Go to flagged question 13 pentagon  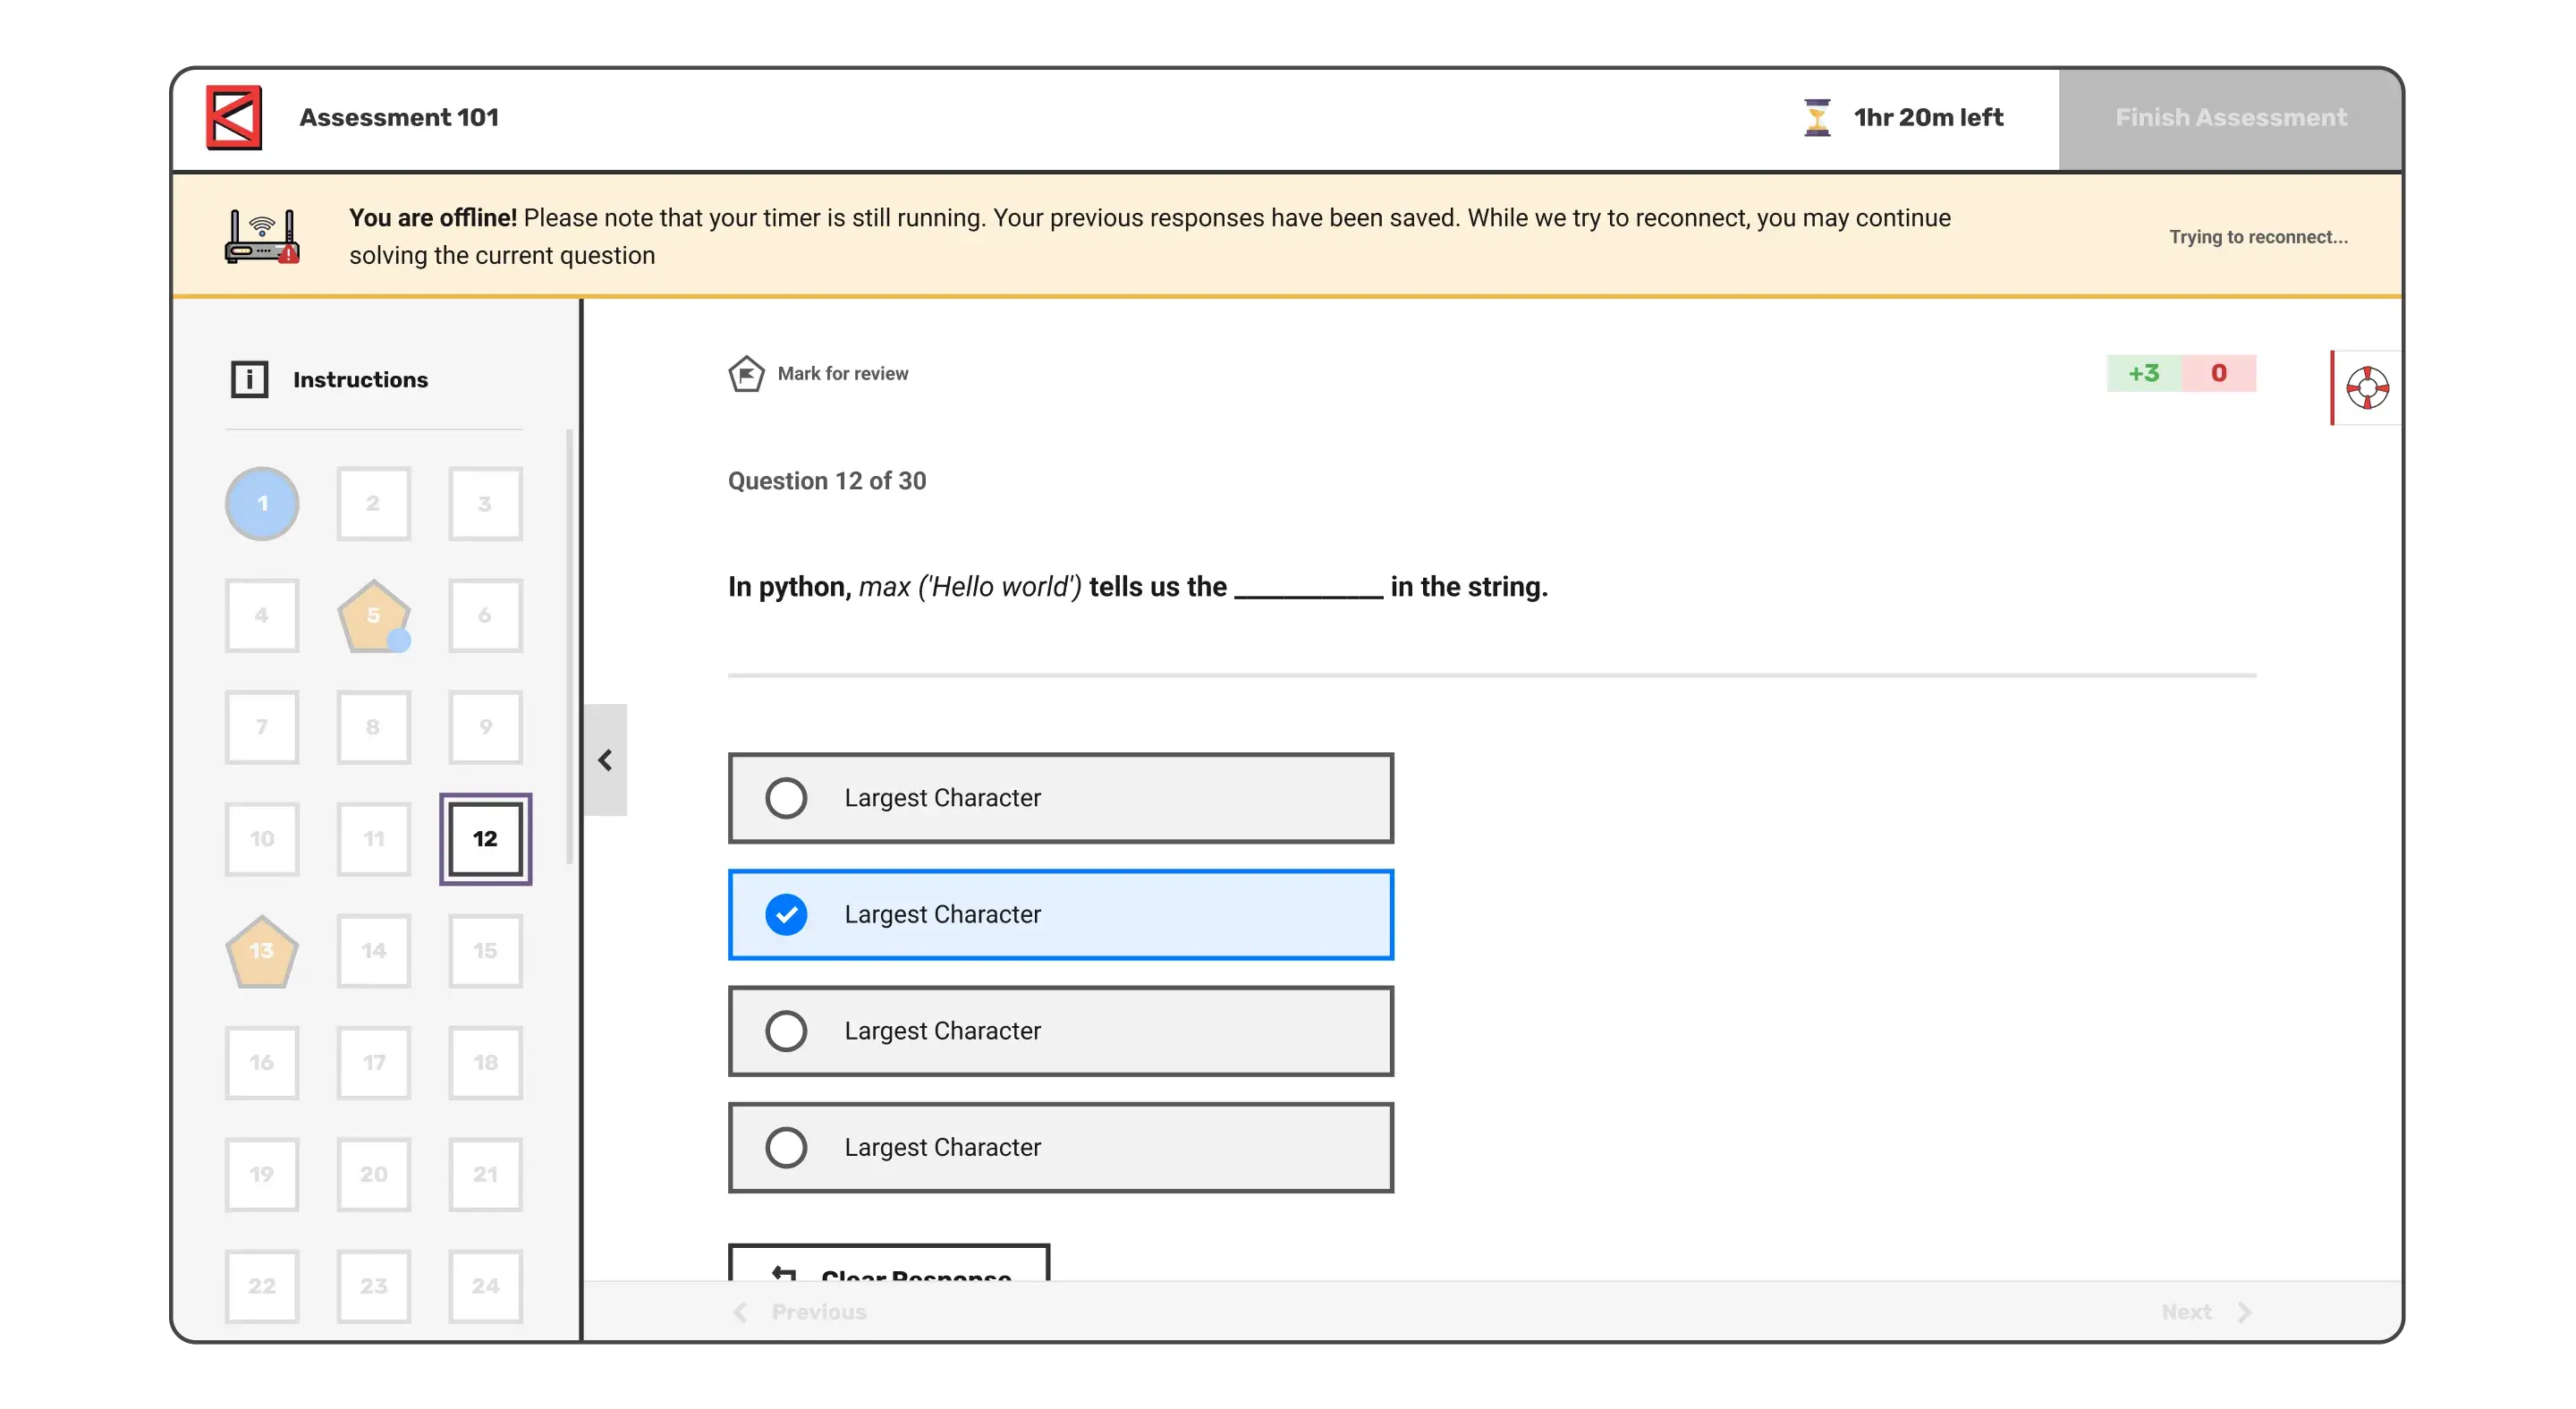click(262, 951)
